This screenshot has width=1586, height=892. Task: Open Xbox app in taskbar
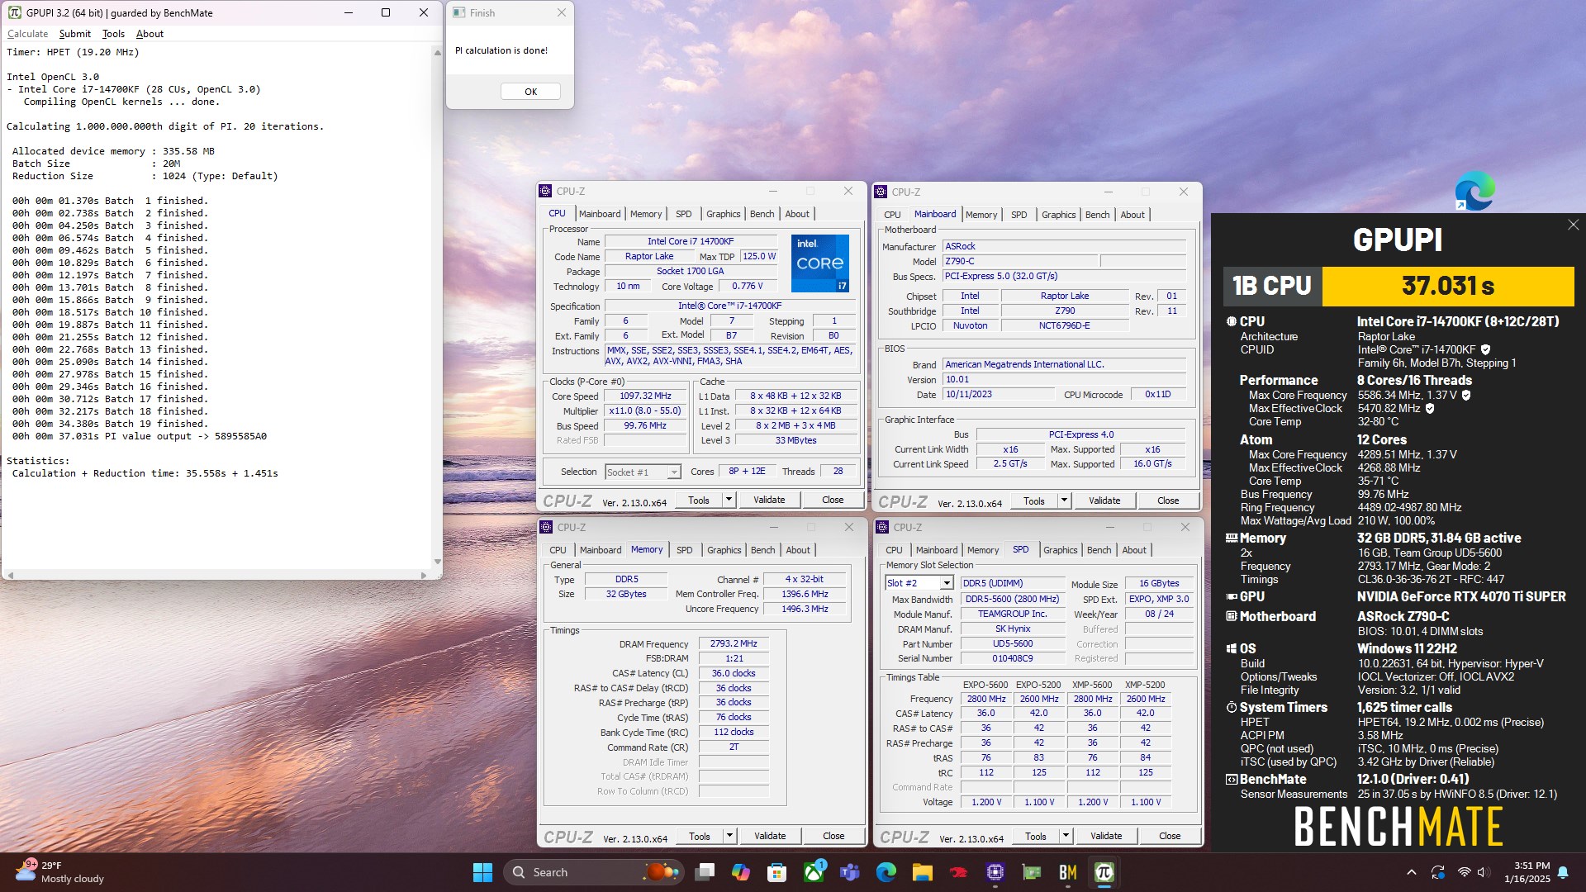click(814, 872)
